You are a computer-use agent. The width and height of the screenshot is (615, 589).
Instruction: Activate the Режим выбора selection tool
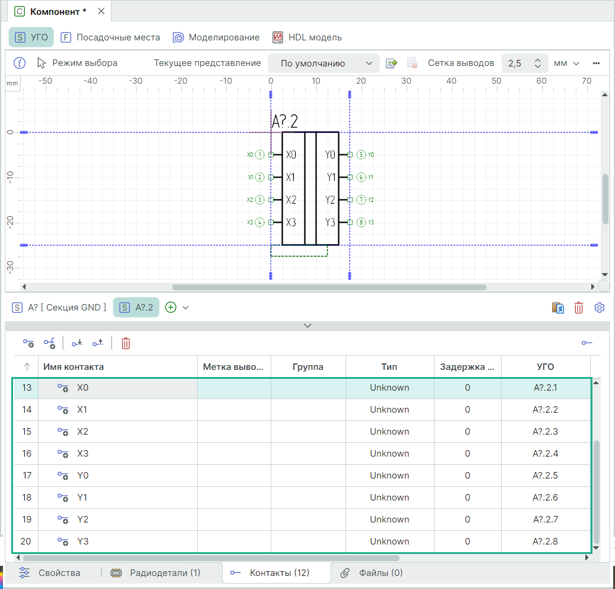tap(77, 63)
